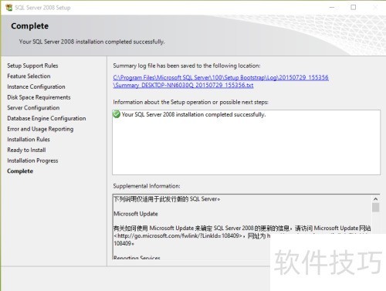
Task: Click the Summary log file saved label
Action: 187,66
